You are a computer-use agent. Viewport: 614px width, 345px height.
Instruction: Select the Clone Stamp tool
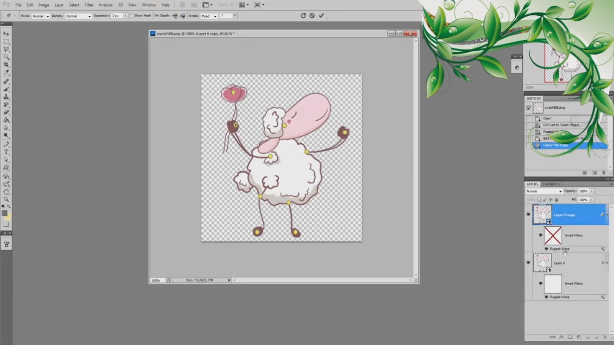tap(6, 97)
